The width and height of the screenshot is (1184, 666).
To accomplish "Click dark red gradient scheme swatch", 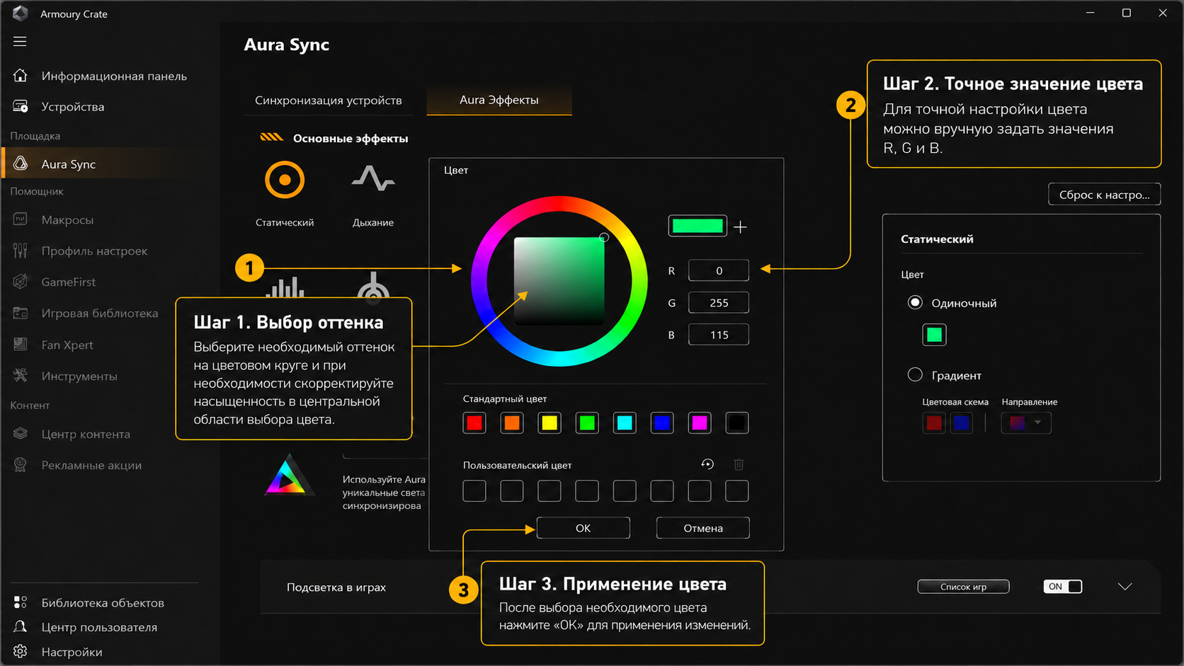I will (x=934, y=423).
